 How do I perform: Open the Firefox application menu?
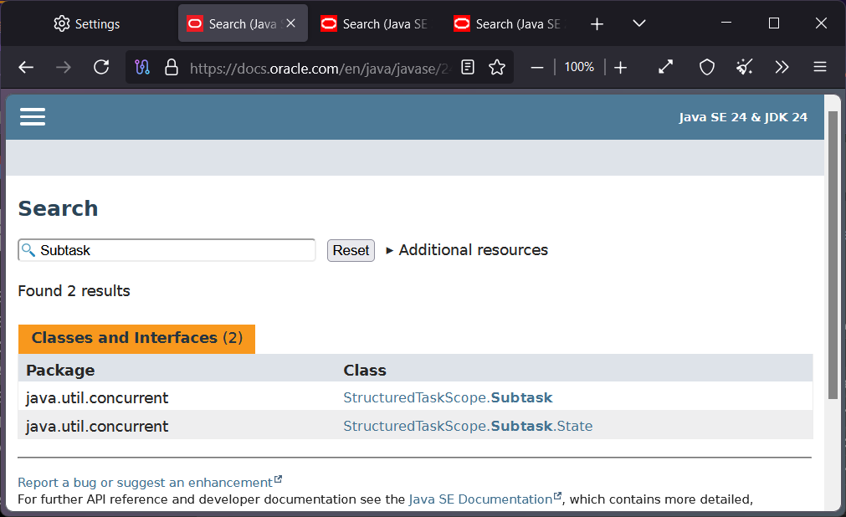coord(820,67)
